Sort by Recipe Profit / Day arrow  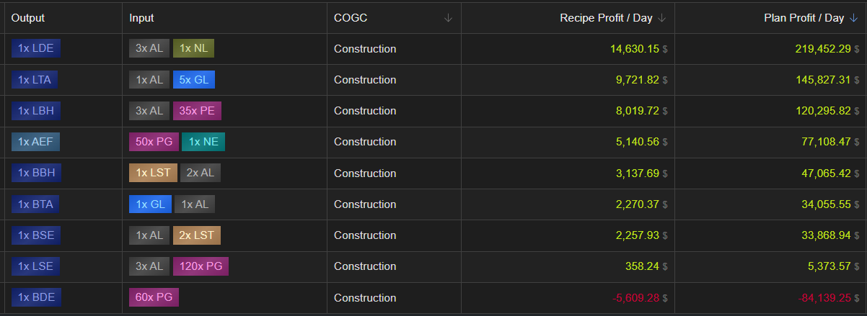[662, 18]
